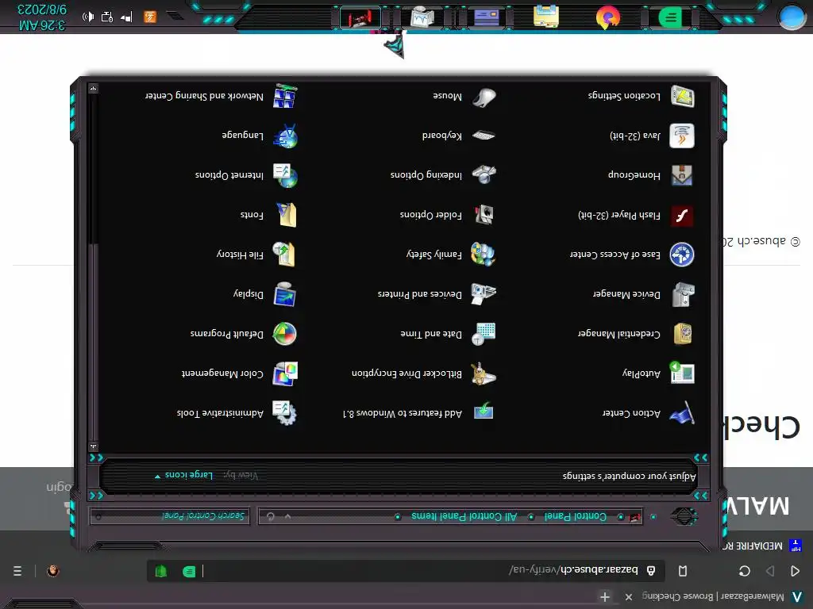Click the Add features to Windows 8.1 link
Image resolution: width=813 pixels, height=609 pixels.
[x=403, y=412]
